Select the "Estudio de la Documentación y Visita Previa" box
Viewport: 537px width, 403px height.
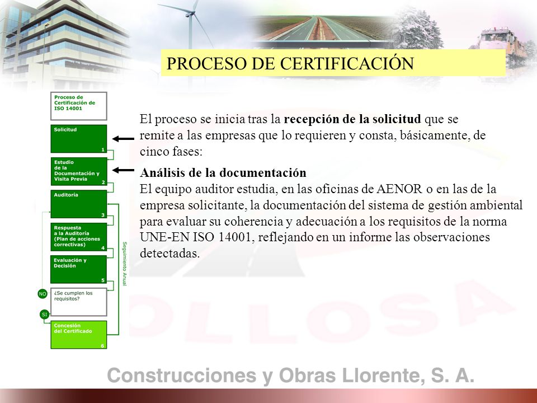coord(79,171)
